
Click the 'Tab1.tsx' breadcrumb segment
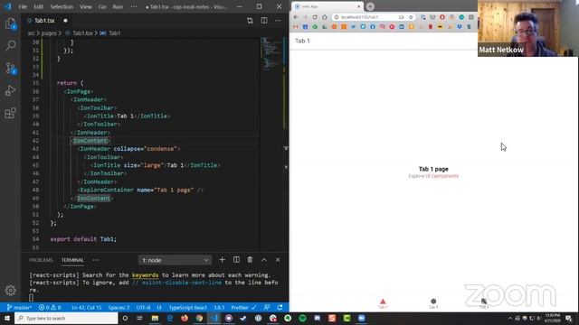tap(82, 33)
